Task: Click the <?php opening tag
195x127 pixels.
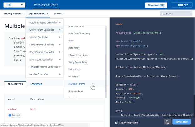Action: click(x=119, y=24)
